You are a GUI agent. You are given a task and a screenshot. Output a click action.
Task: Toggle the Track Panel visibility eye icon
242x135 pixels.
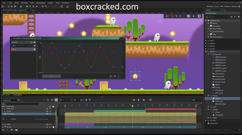tap(50, 106)
